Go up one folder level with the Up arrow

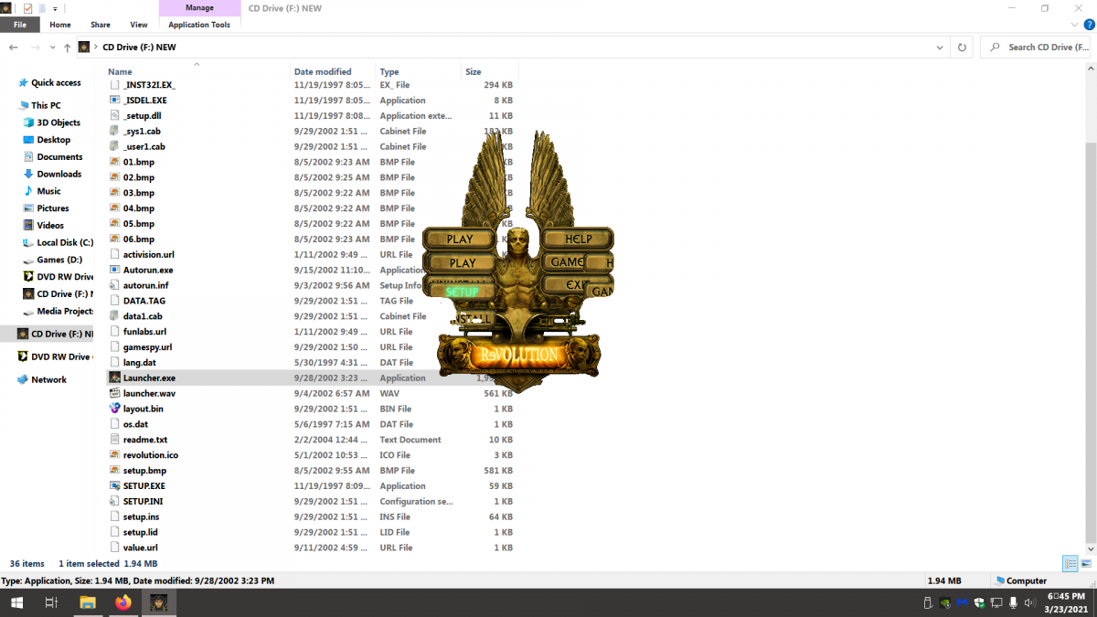click(67, 48)
